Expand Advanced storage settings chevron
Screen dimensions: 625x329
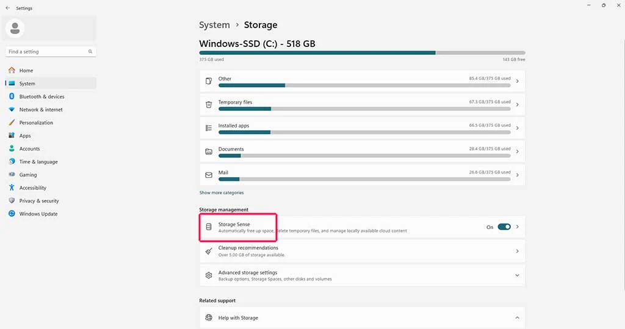point(517,275)
